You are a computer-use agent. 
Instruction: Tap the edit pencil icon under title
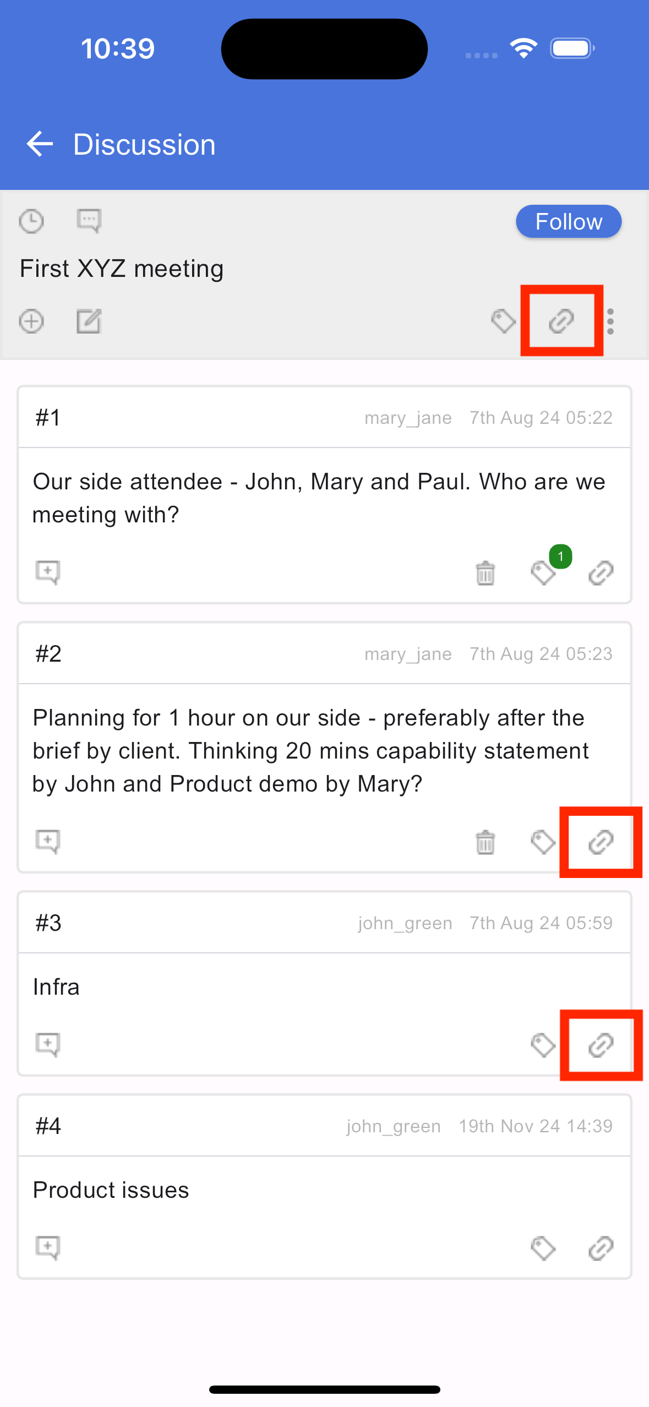point(89,321)
